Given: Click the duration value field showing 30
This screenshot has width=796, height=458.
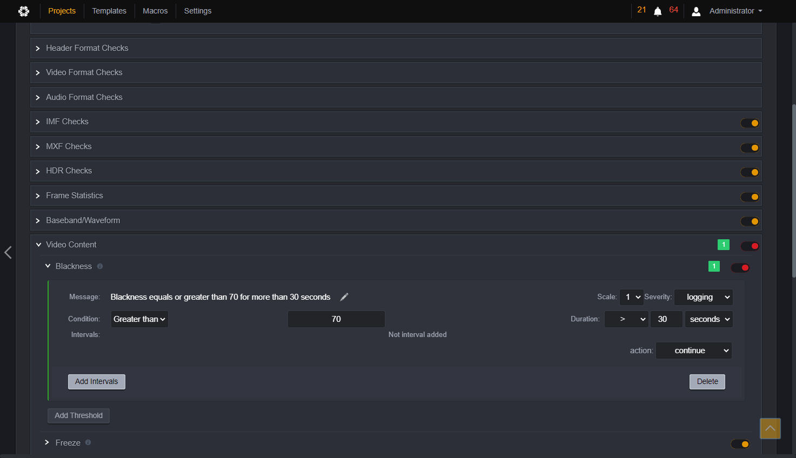Looking at the screenshot, I should tap(666, 319).
